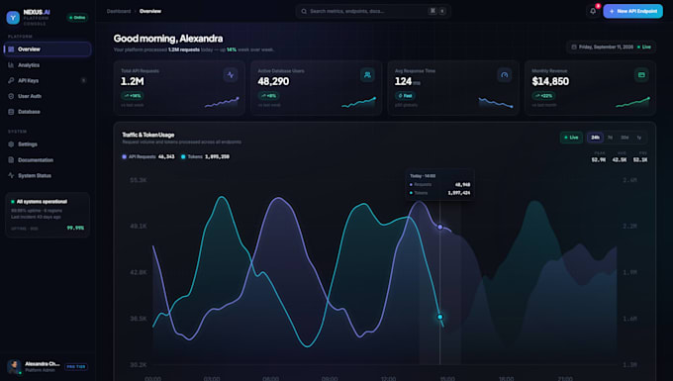Click the Settings gear icon
Viewport: 673px width, 381px height.
[x=11, y=144]
